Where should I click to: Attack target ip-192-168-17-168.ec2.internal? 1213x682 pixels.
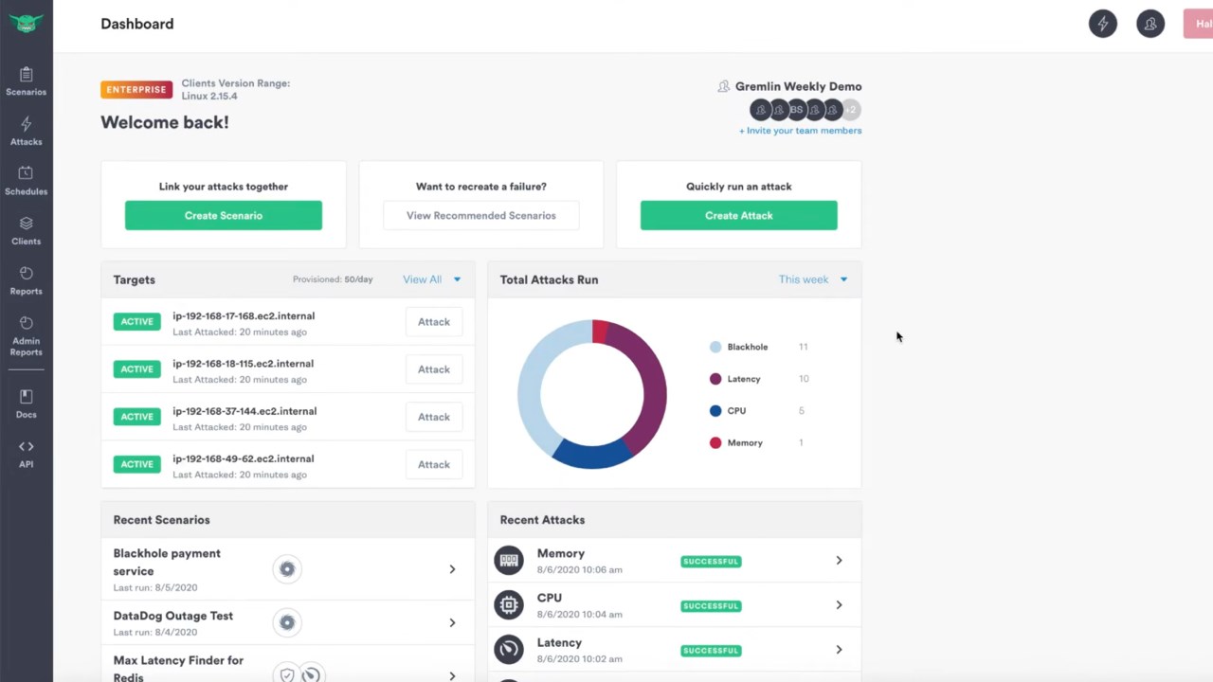434,322
